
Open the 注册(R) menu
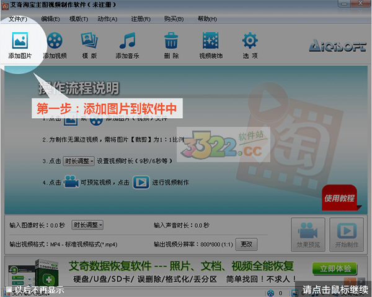click(141, 19)
